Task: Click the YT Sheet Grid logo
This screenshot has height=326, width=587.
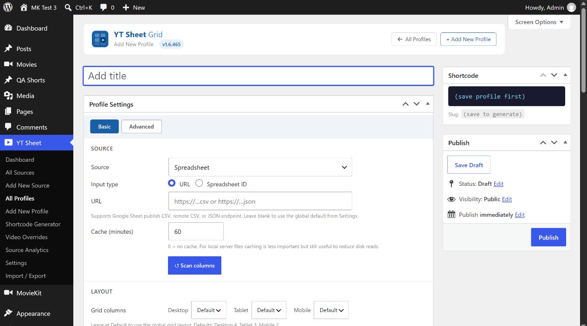Action: point(100,39)
